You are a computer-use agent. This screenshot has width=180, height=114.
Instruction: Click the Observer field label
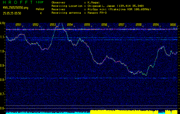coord(58,2)
